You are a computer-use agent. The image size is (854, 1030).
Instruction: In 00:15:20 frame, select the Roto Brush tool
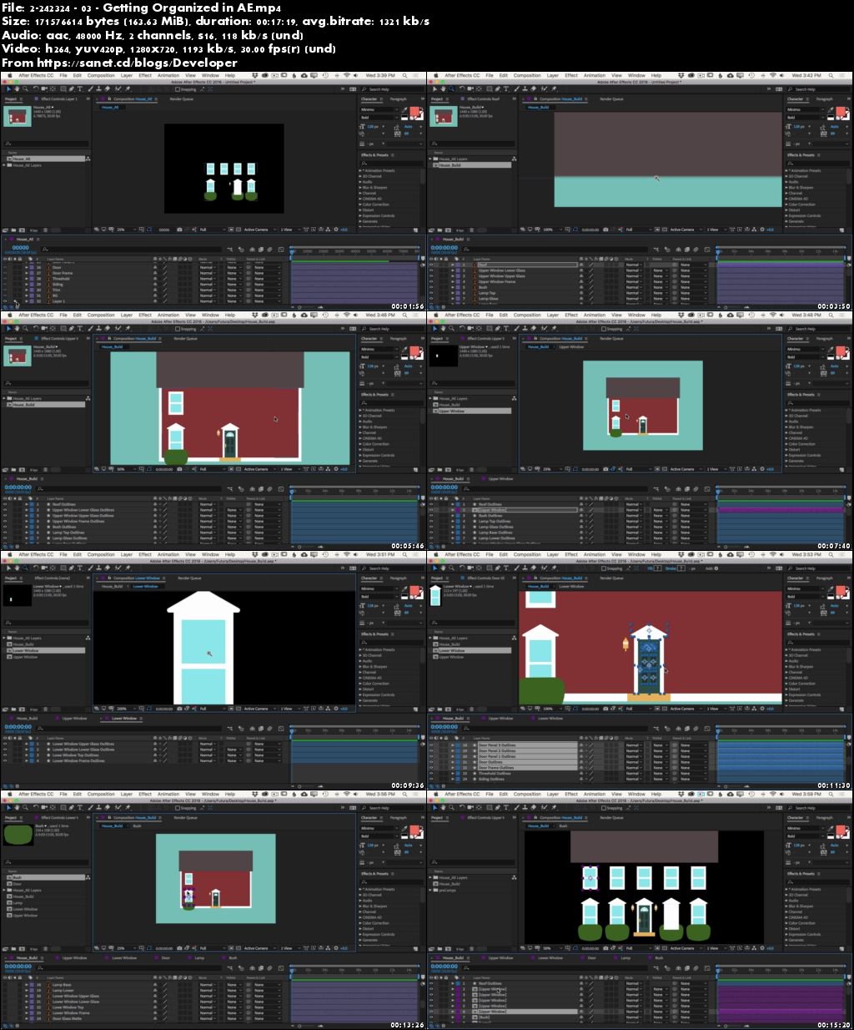click(545, 808)
